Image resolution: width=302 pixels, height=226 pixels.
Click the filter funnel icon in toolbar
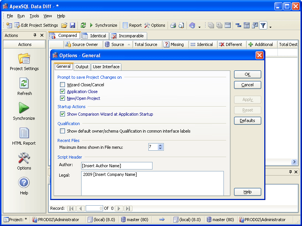coord(263,25)
